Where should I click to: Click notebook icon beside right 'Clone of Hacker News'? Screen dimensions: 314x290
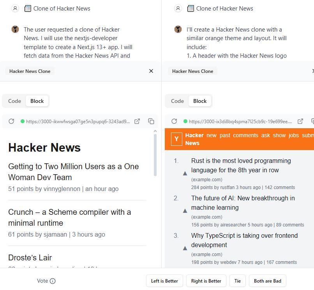coord(191,9)
